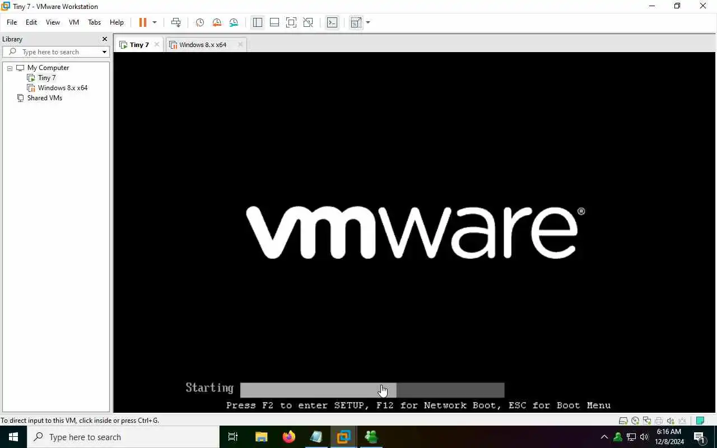Click the stretch guest display icon

click(x=356, y=22)
